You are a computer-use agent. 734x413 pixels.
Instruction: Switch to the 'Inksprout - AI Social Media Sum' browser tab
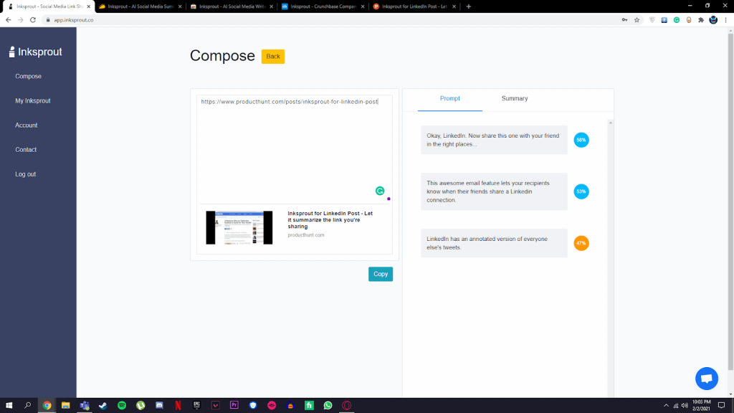(140, 6)
